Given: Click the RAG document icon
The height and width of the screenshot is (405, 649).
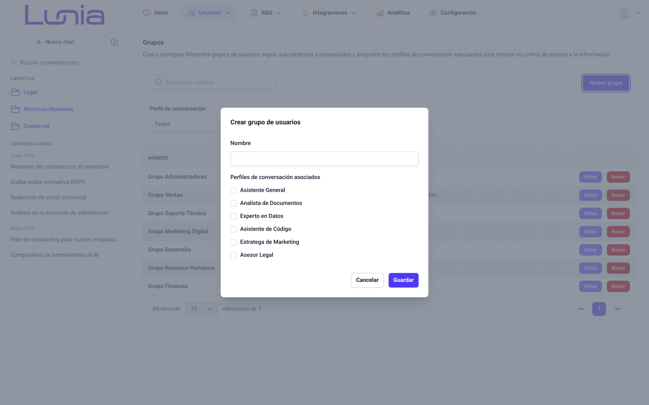Looking at the screenshot, I should click(x=254, y=13).
